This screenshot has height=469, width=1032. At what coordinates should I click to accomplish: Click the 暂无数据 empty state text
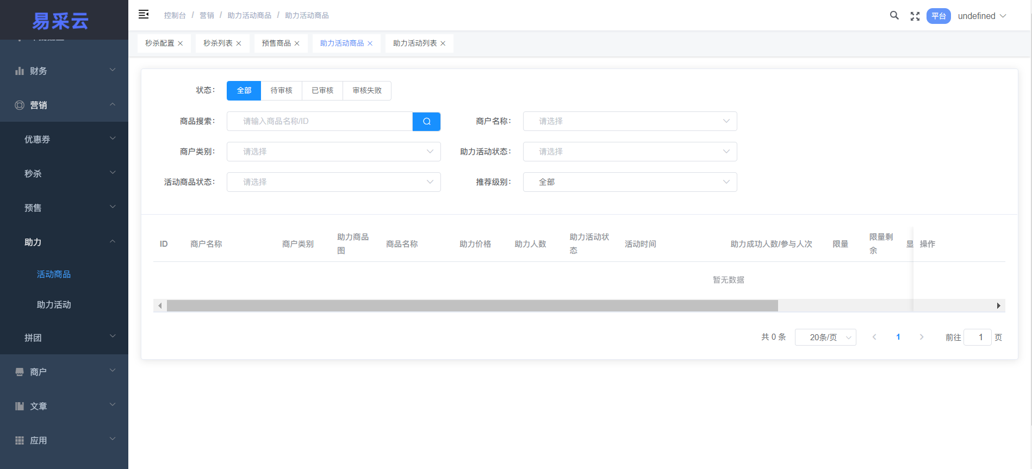729,280
